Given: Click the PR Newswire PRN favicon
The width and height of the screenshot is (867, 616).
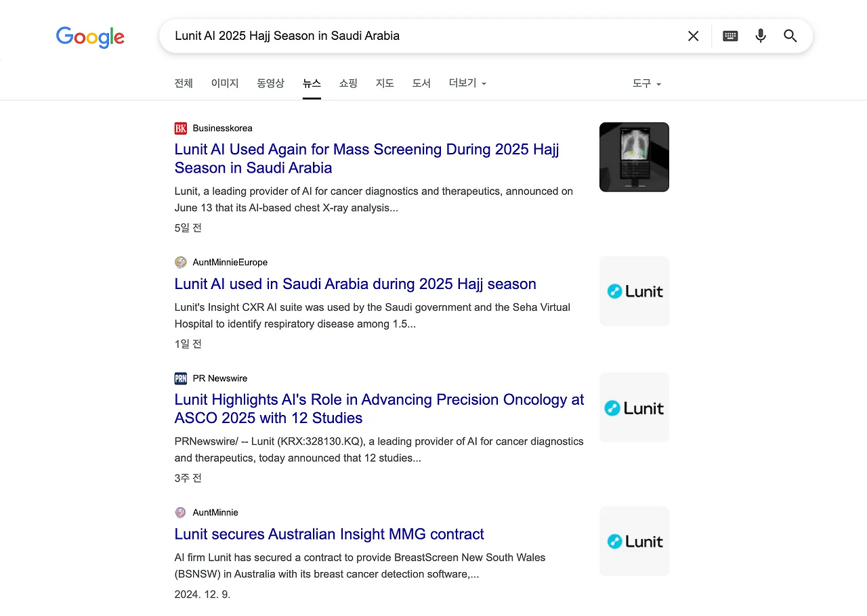Looking at the screenshot, I should [x=181, y=378].
